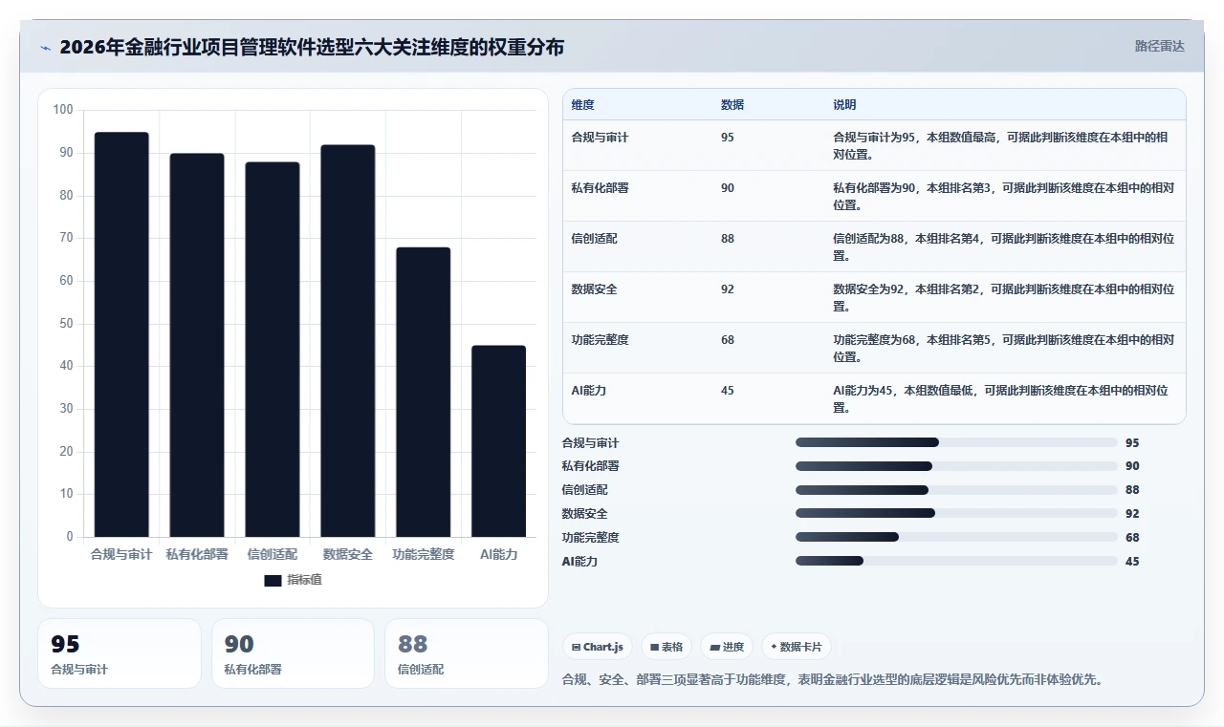This screenshot has width=1224, height=727.
Task: Open the summary card showing 90
Action: click(x=293, y=653)
